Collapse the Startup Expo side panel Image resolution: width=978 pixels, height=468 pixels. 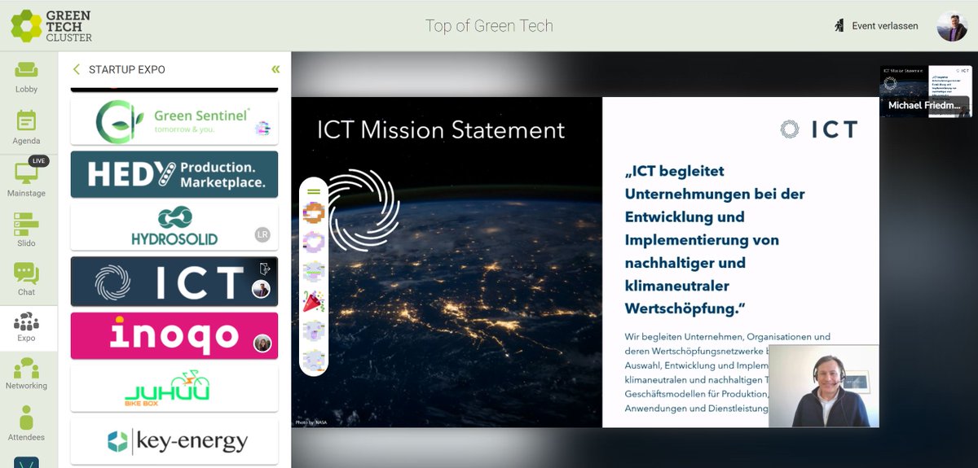[x=275, y=69]
